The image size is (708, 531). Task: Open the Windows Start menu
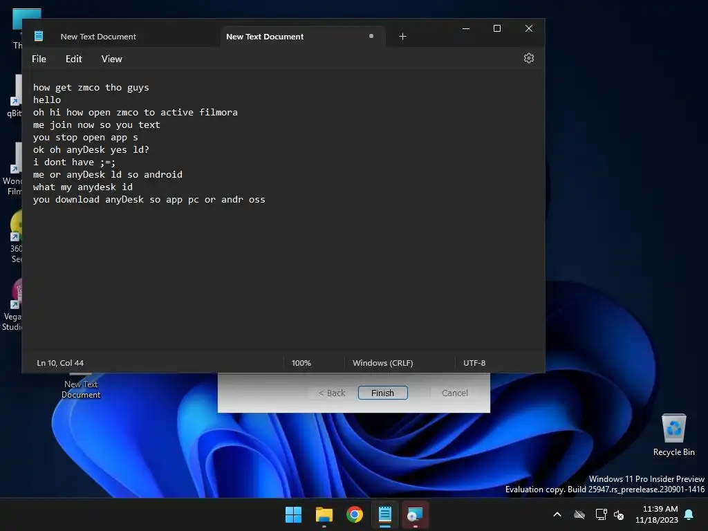(293, 514)
